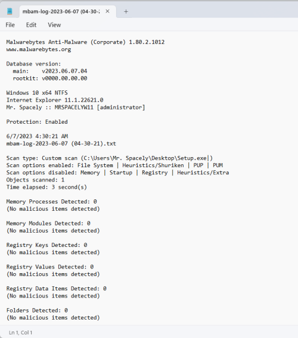Click the Ln 1, Col 1 status indicator
Viewport: 298px width, 338px height.
point(20,333)
